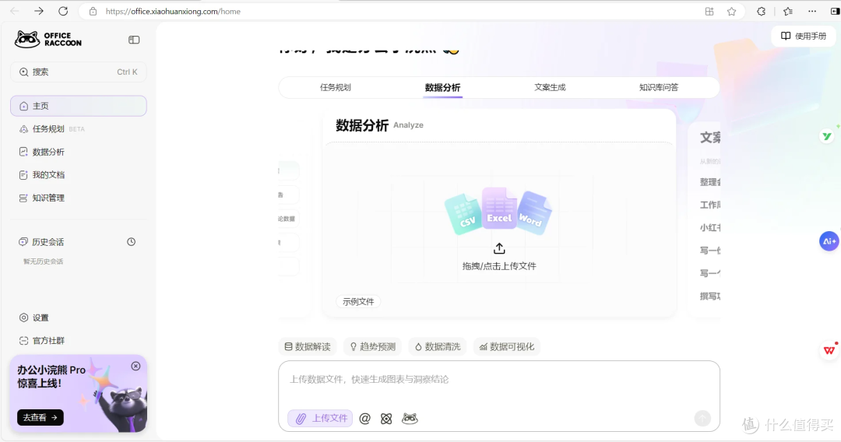The width and height of the screenshot is (841, 442).
Task: Click the red W floating icon
Action: point(829,350)
